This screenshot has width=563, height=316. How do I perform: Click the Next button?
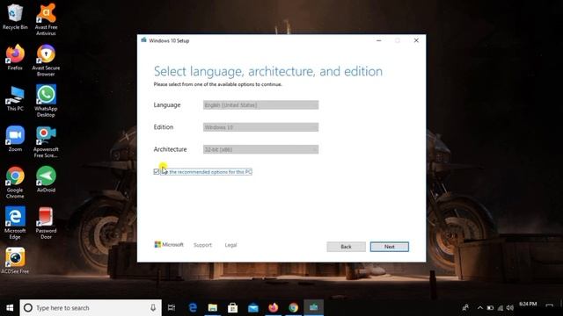pos(390,247)
